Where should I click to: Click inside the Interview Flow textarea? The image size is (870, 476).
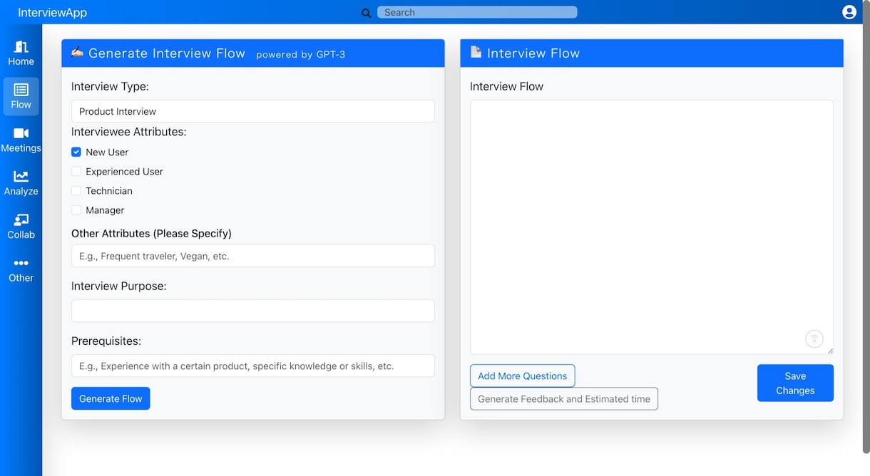[x=652, y=227]
